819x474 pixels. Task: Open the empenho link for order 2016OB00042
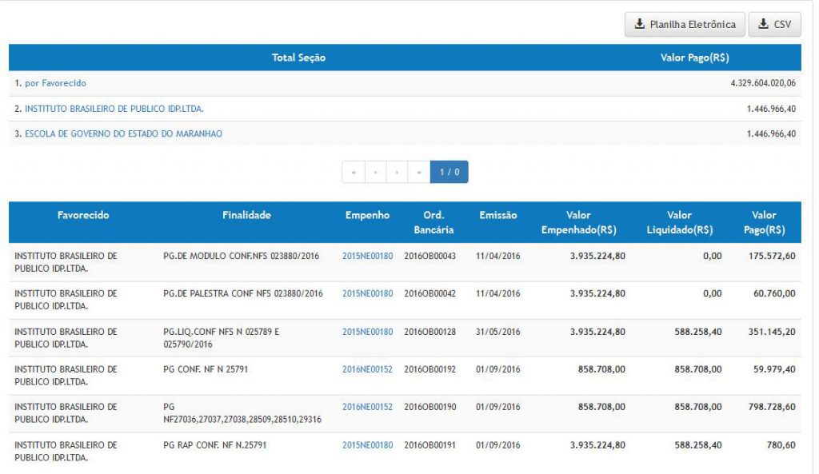[x=367, y=293]
